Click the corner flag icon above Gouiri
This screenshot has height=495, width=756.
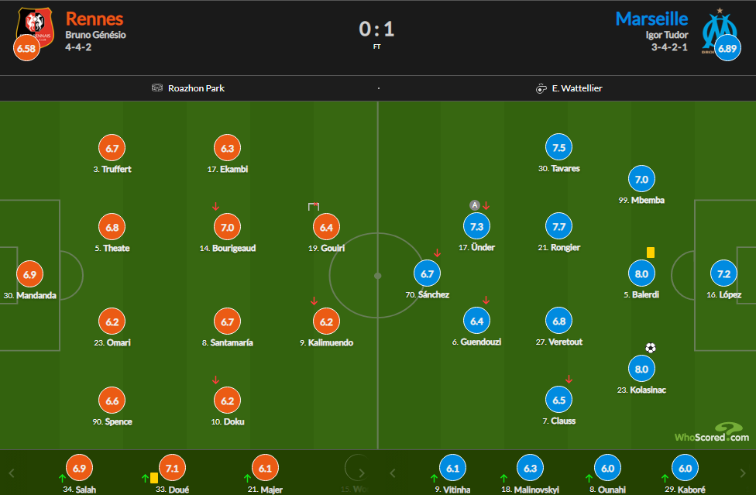point(313,207)
